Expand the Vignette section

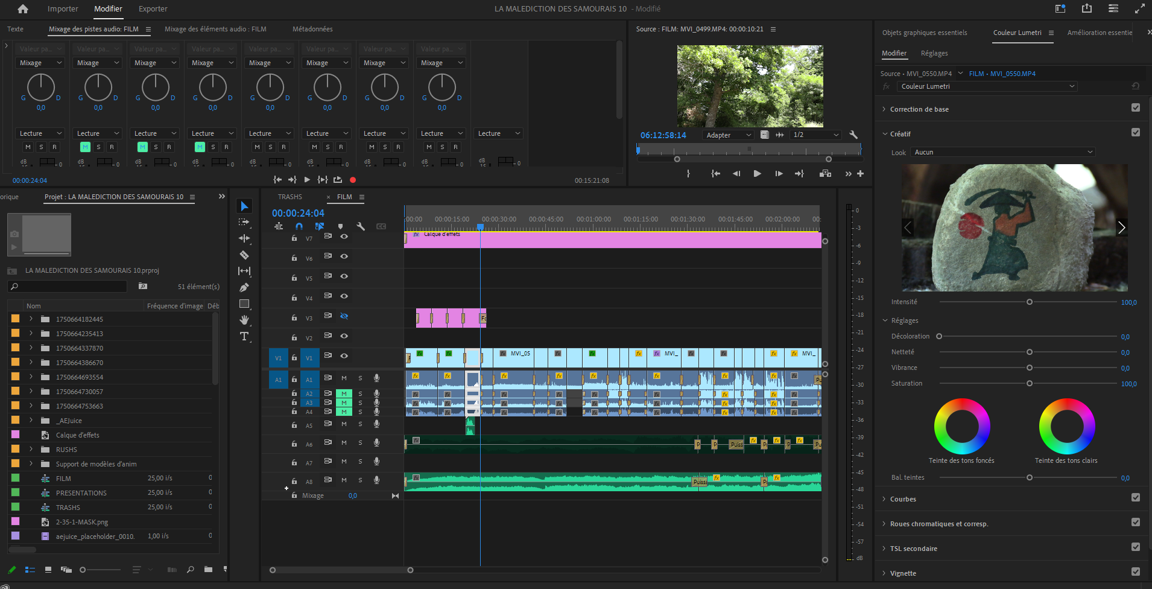pos(885,573)
